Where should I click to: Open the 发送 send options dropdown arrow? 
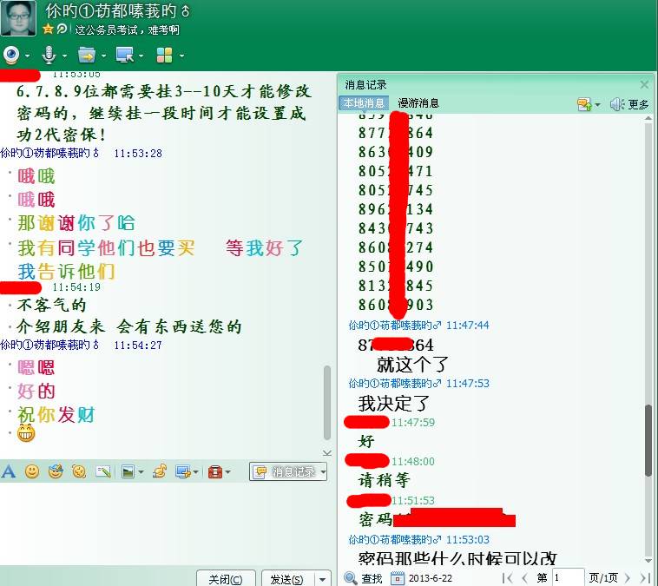coord(322,579)
